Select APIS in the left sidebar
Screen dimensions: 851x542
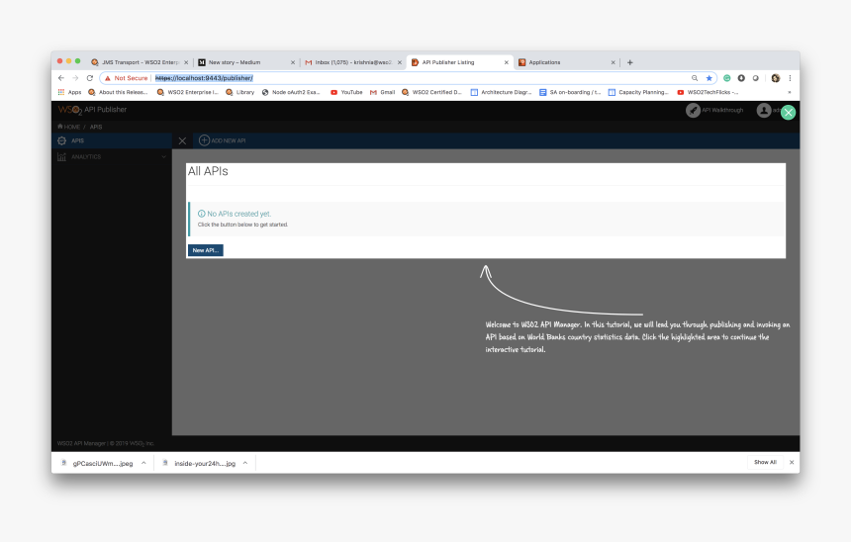point(112,140)
